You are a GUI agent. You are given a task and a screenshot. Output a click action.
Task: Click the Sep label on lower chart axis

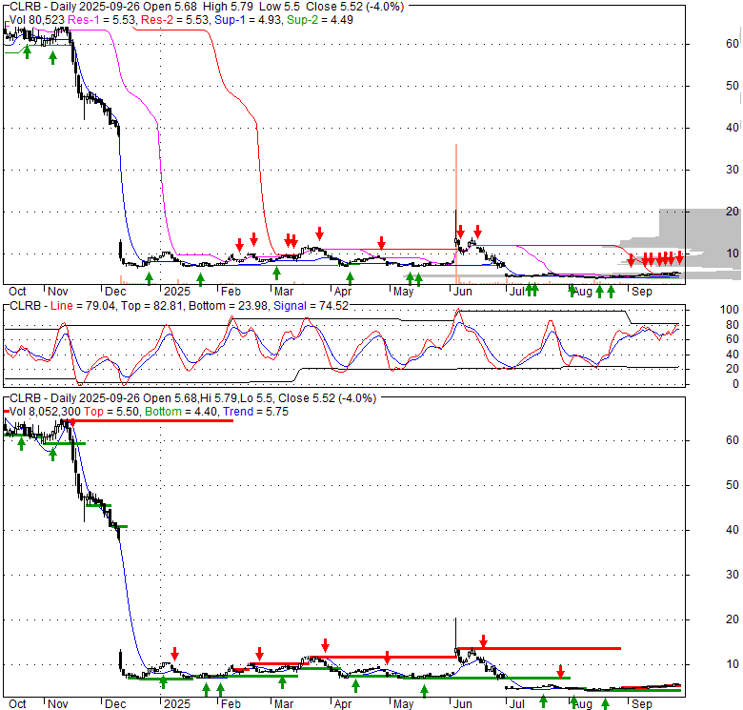pyautogui.click(x=642, y=704)
